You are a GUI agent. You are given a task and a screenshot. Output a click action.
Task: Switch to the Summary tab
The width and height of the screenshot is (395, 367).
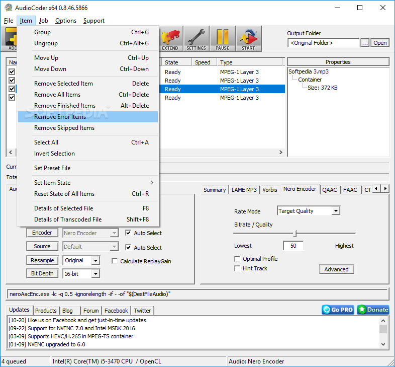(x=215, y=190)
